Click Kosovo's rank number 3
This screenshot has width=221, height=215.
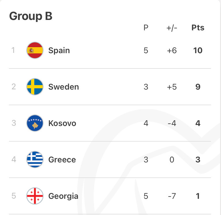point(14,123)
